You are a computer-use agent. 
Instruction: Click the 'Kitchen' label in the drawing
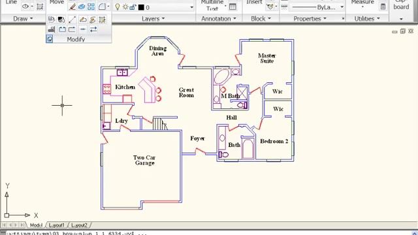[x=125, y=87]
